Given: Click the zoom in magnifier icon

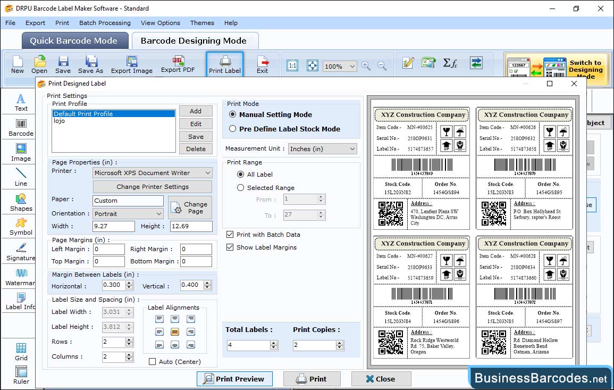Looking at the screenshot, I should [x=366, y=65].
